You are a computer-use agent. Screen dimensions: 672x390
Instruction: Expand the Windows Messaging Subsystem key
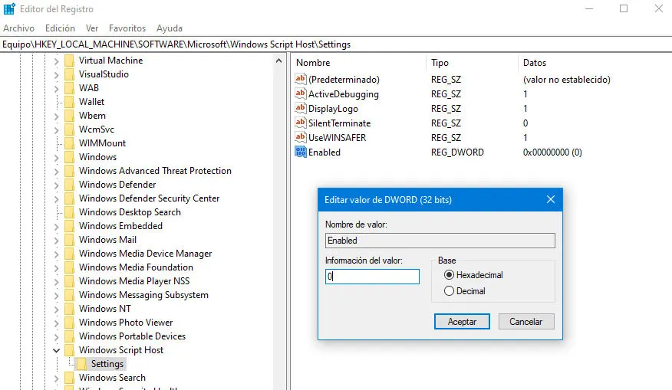57,296
